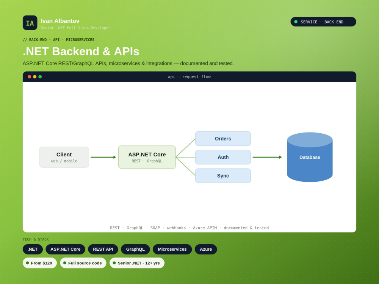This screenshot has height=284, width=379.
Task: Click the Microservices tech tag
Action: click(x=172, y=249)
